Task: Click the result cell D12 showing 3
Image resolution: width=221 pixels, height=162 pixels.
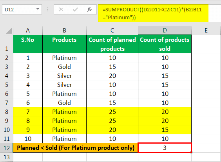Action: coord(165,148)
